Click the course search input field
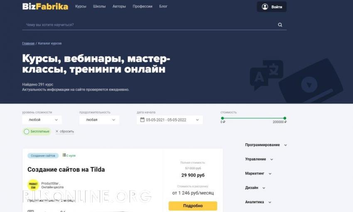 click(x=150, y=25)
